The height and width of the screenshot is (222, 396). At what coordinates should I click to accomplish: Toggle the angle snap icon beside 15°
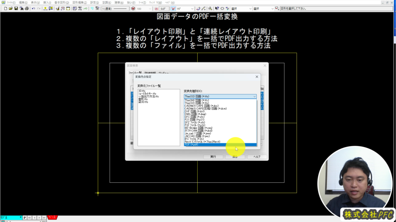[173, 8]
